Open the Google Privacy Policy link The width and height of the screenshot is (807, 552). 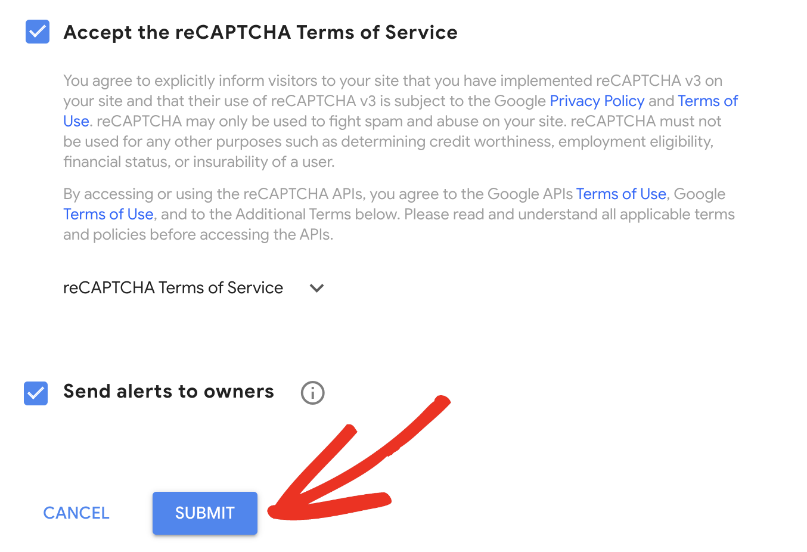597,101
